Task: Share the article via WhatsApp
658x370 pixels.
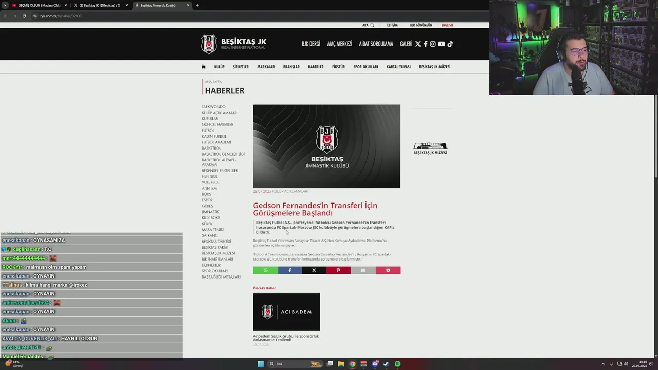Action: click(265, 270)
